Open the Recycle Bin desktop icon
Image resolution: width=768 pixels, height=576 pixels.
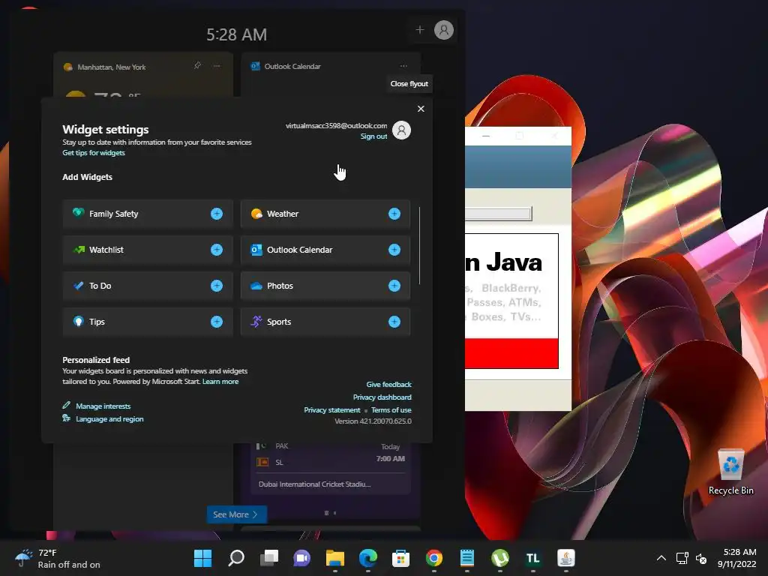[730, 472]
